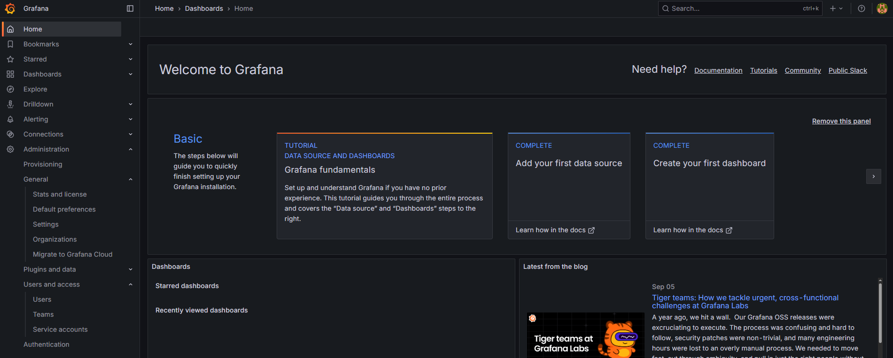This screenshot has width=893, height=358.
Task: Click the dock menu sidebar toggle icon
Action: [x=130, y=8]
